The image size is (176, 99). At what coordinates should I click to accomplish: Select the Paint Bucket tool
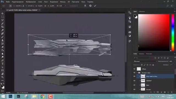pos(2,50)
